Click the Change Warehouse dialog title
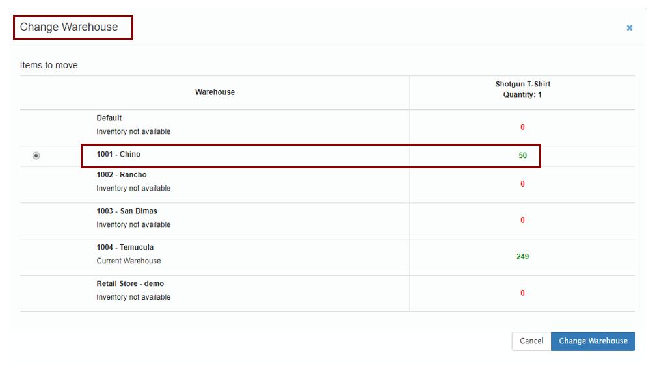Image resolution: width=668 pixels, height=368 pixels. [69, 27]
